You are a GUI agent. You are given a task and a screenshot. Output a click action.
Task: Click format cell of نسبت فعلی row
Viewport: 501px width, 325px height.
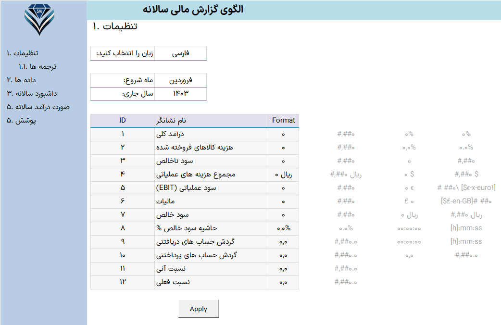click(283, 282)
